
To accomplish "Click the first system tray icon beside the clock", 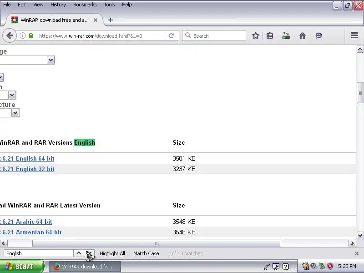I will (x=305, y=266).
